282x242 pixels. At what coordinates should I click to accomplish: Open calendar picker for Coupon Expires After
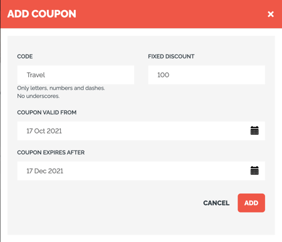click(x=254, y=171)
